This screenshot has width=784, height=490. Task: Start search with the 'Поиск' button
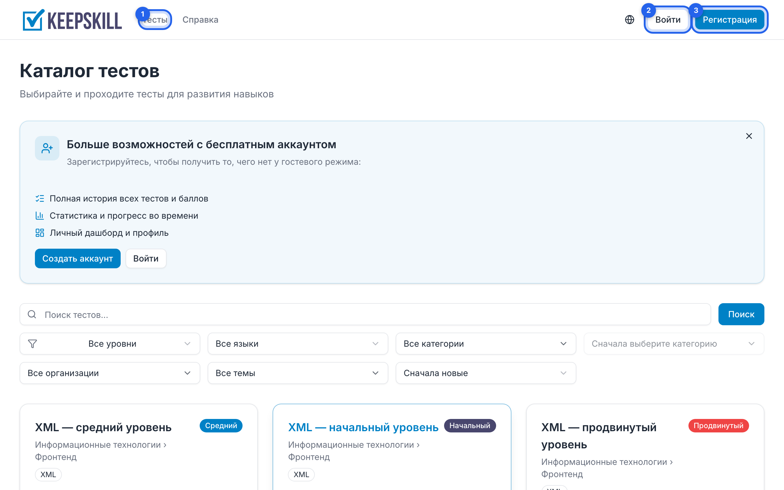[741, 314]
